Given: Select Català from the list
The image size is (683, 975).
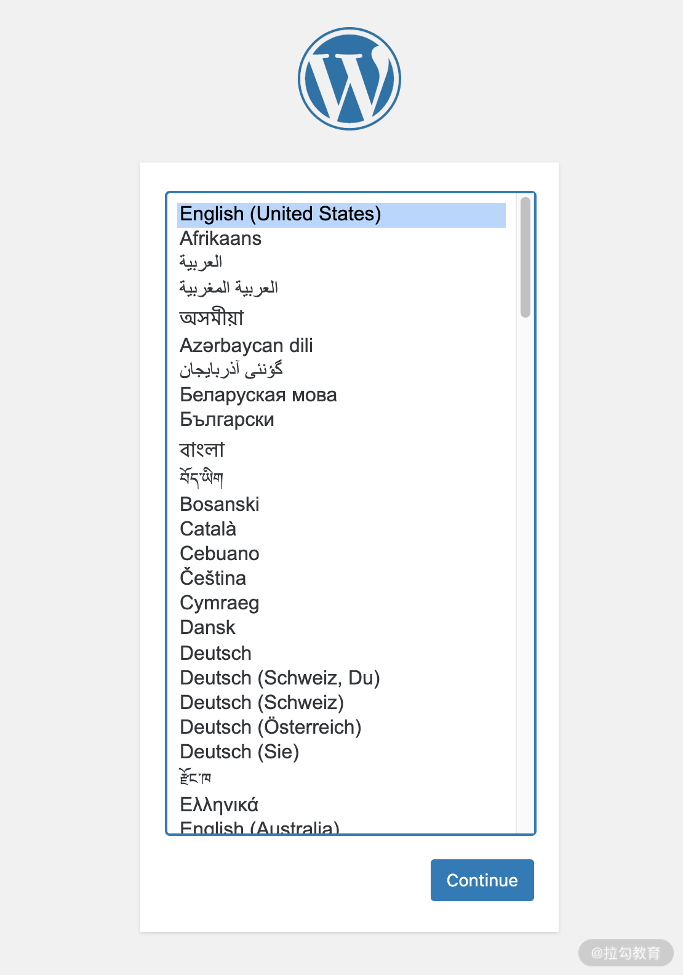Looking at the screenshot, I should click(x=208, y=529).
